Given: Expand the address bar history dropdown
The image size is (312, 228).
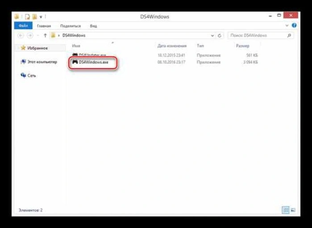Looking at the screenshot, I should (x=212, y=36).
